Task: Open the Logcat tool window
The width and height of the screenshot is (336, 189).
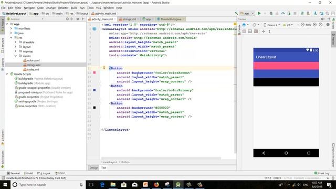Action: (44, 173)
